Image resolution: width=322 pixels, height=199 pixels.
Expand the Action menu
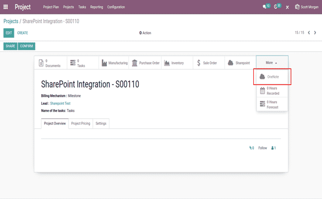click(x=145, y=33)
